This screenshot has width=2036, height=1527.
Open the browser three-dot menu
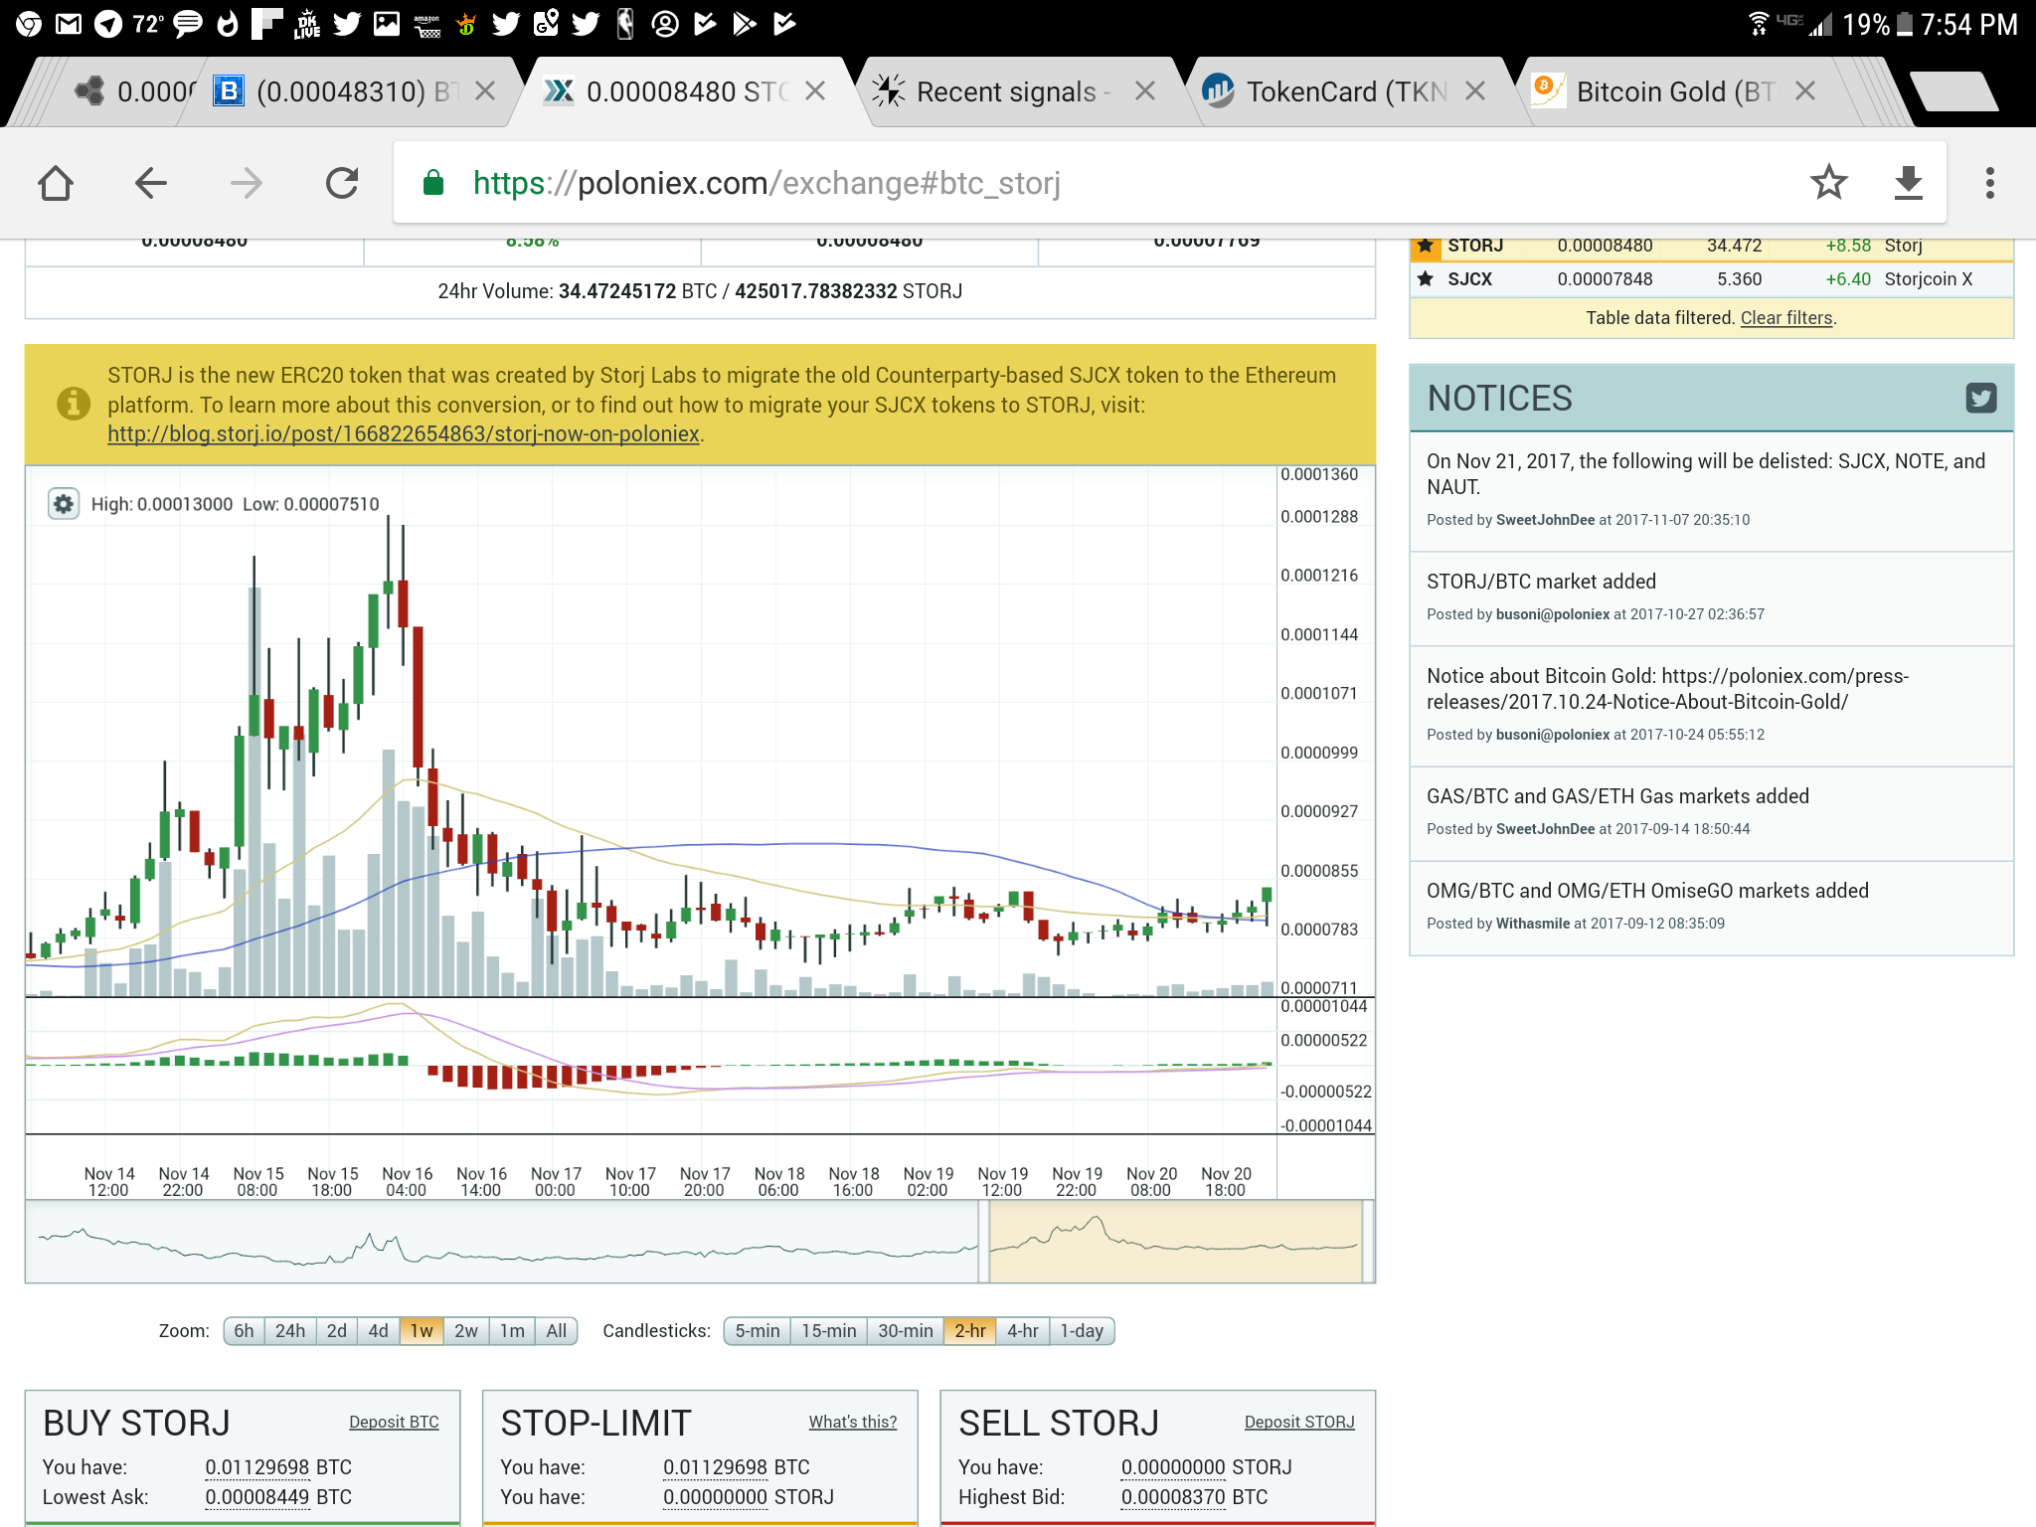coord(1989,183)
